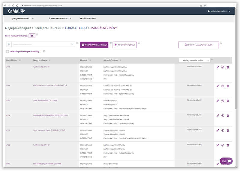Pause manual change for product a119
The height and width of the screenshot is (171, 240).
tap(223, 67)
